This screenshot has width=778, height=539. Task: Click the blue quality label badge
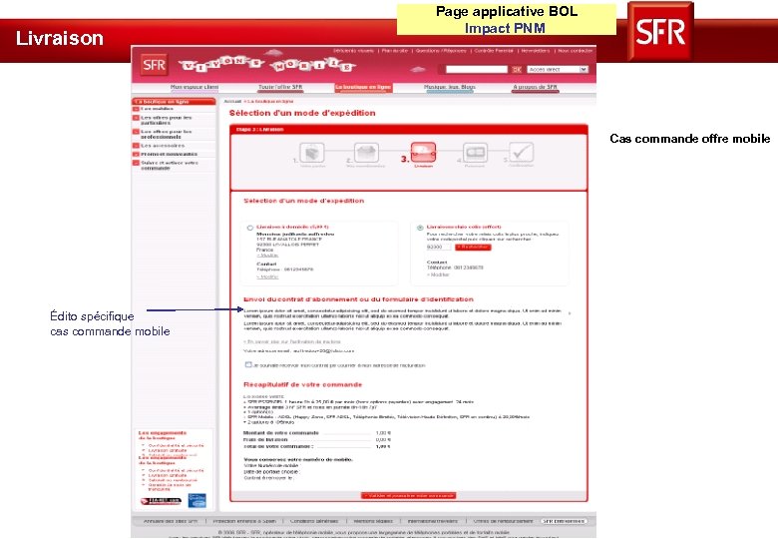pos(196,500)
